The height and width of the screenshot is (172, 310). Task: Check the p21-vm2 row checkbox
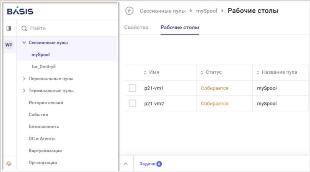pyautogui.click(x=133, y=103)
